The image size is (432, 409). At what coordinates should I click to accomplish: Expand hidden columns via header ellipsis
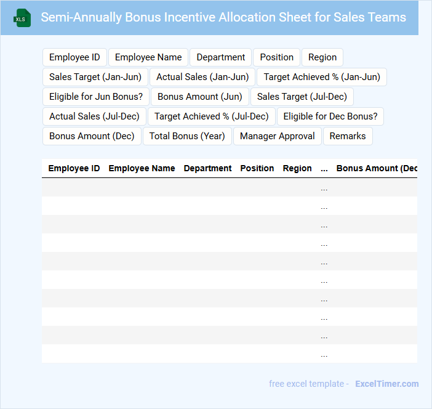(324, 168)
